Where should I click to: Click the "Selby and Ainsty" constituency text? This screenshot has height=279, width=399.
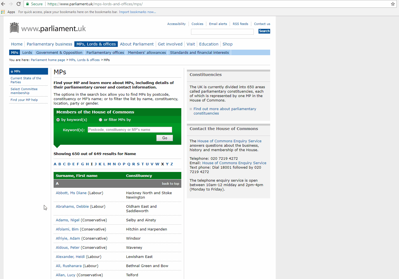click(141, 220)
